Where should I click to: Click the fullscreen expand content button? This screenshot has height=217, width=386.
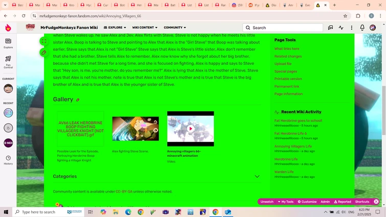(44, 41)
